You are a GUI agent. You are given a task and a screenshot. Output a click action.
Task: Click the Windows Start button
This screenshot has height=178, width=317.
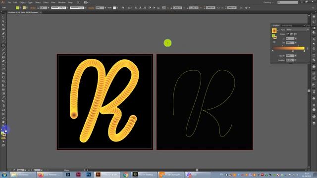pyautogui.click(x=4, y=175)
